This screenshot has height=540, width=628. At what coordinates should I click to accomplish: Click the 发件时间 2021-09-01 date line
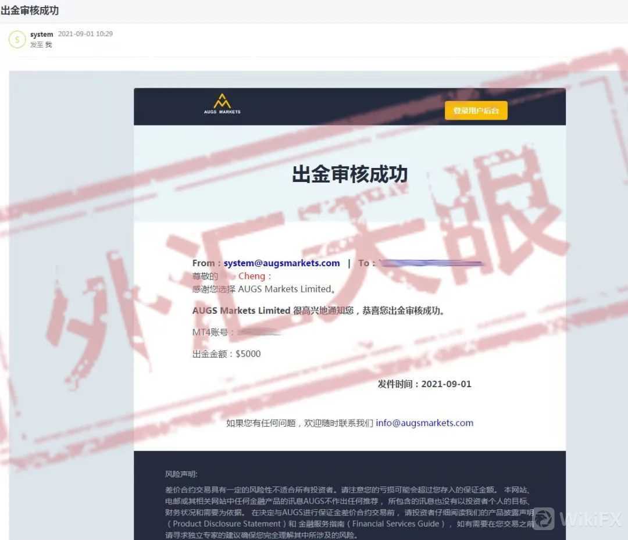pos(424,384)
